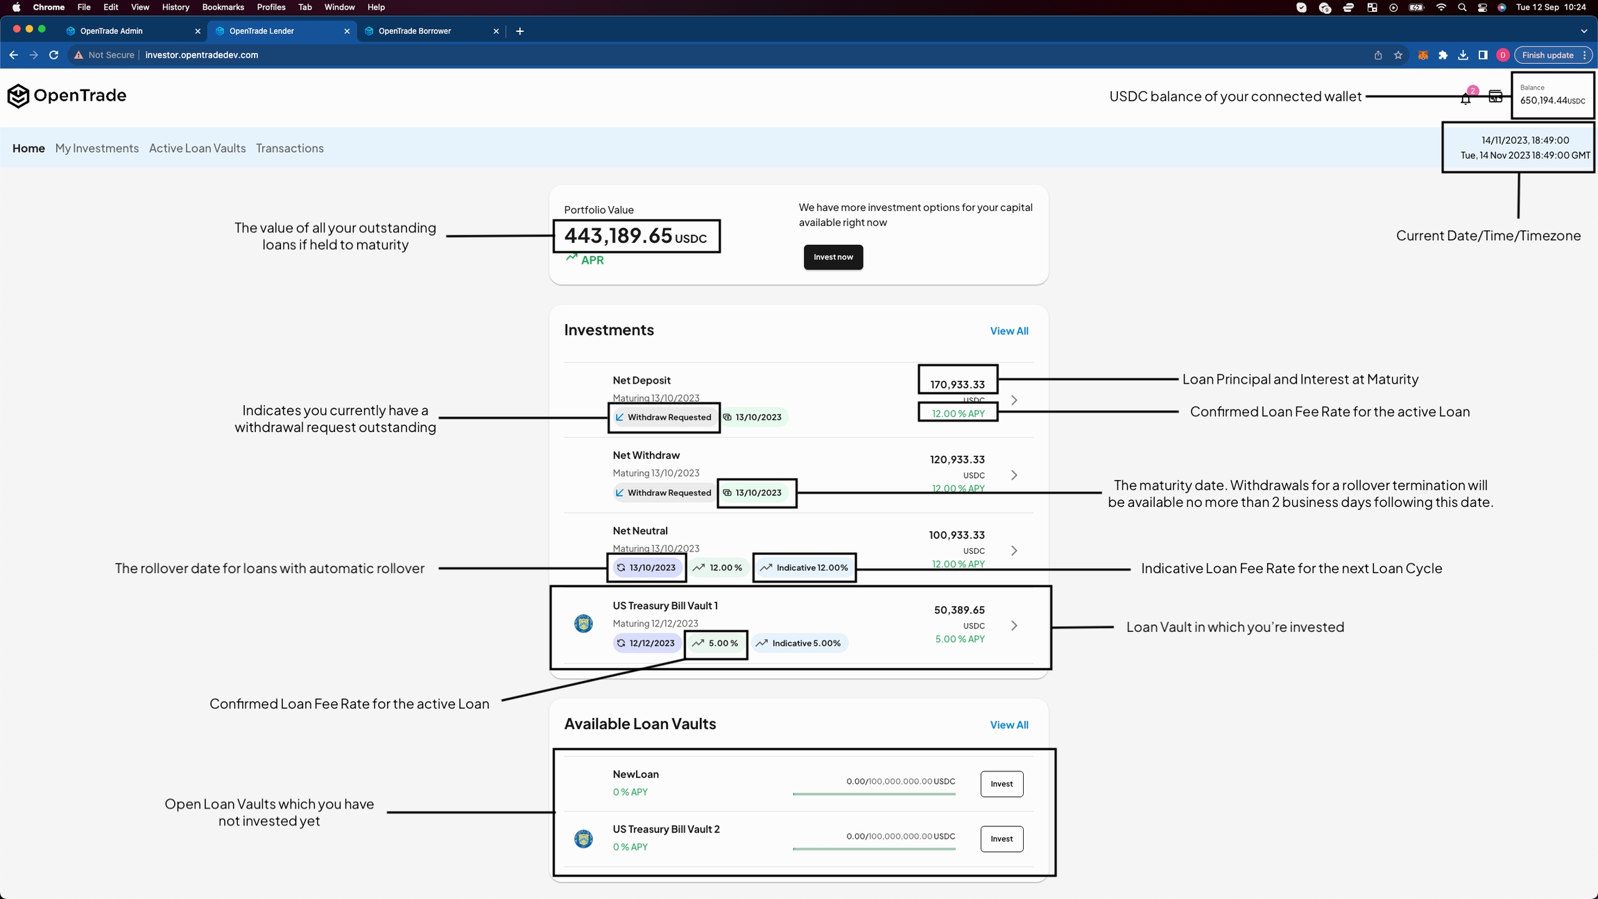Bookmark page with star icon

click(1398, 55)
